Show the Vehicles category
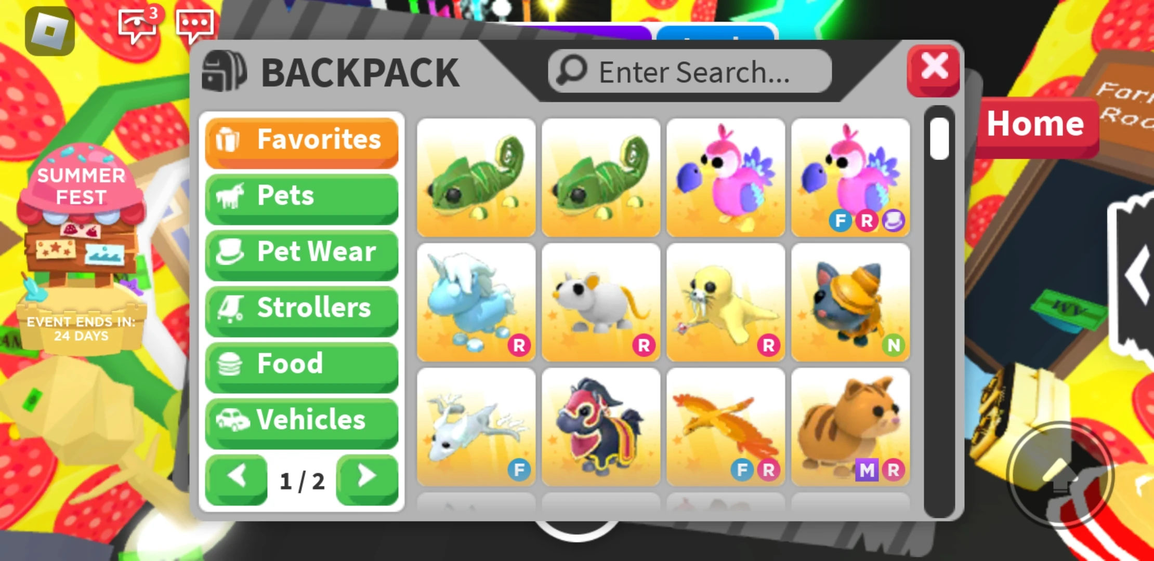 (x=301, y=423)
